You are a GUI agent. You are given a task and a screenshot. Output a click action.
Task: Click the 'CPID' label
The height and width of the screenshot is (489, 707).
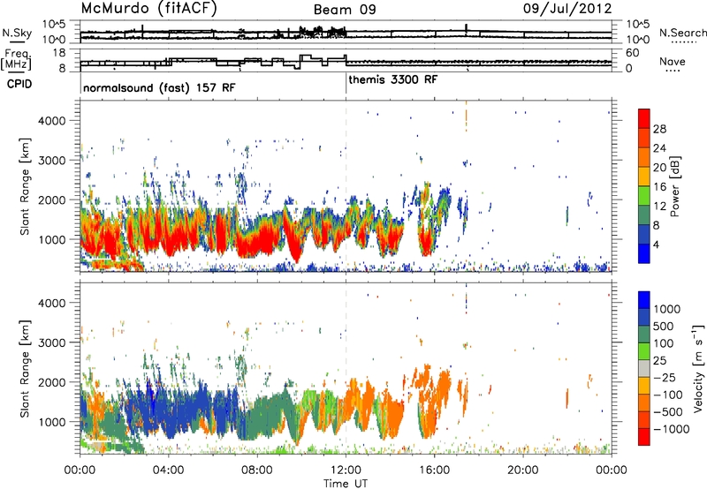coord(19,84)
